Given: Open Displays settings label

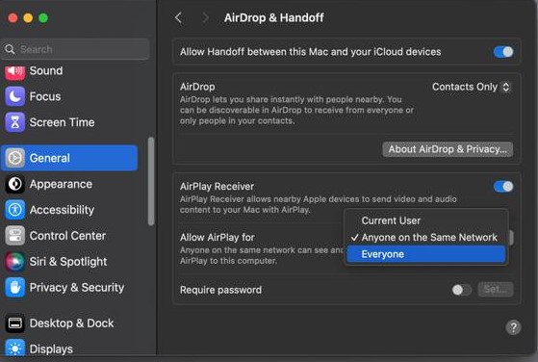Looking at the screenshot, I should coord(51,349).
